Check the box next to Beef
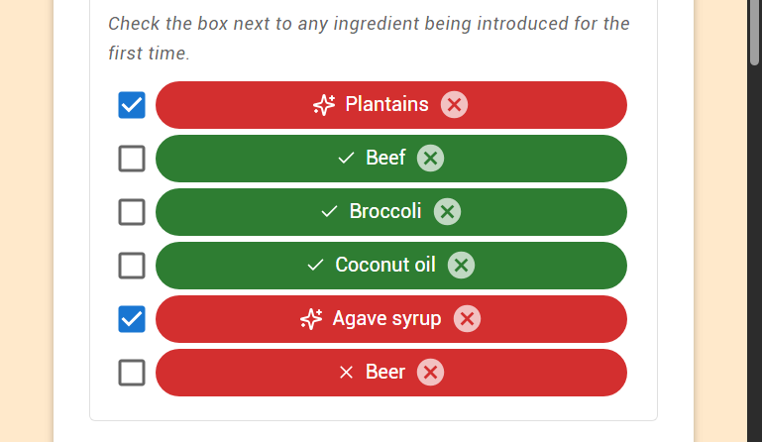This screenshot has height=442, width=762. 132,159
